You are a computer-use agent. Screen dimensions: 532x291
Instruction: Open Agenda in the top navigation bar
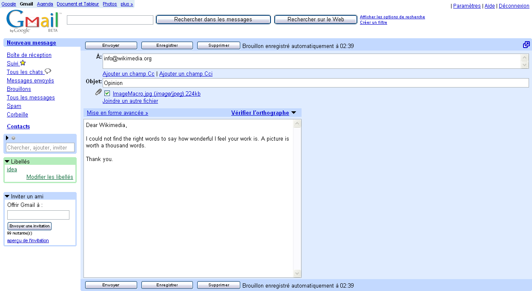tap(45, 4)
